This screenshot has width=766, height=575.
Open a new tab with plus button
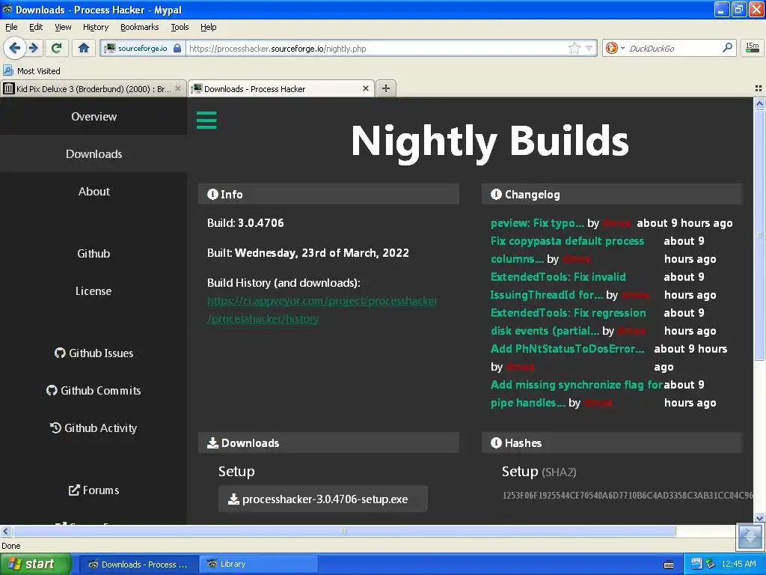click(386, 88)
